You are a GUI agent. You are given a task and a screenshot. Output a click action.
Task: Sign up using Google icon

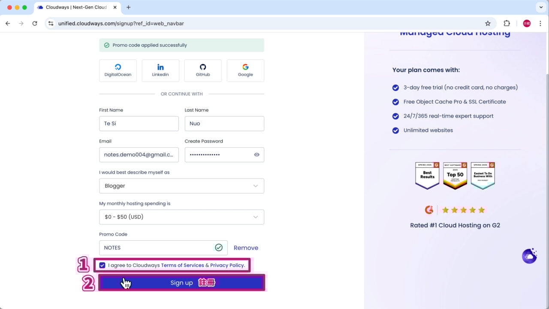coord(245,70)
